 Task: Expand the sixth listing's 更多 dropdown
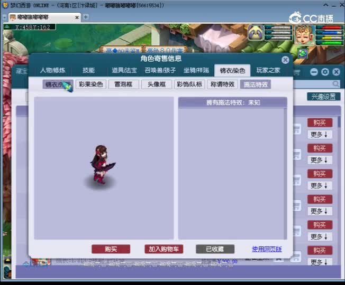pyautogui.click(x=320, y=262)
